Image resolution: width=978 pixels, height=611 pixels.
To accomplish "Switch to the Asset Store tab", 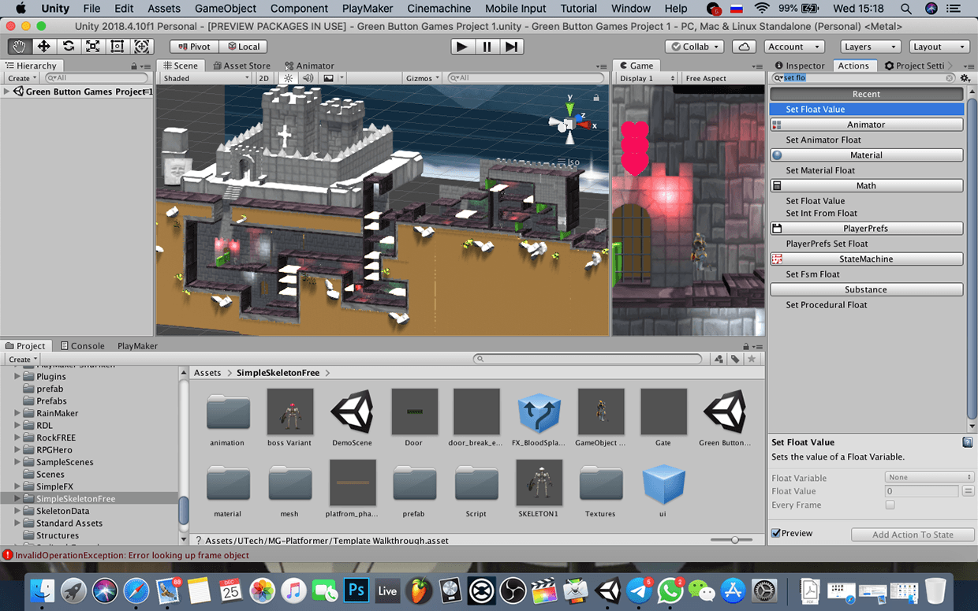I will (241, 65).
